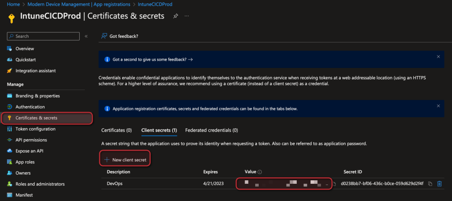Go to Branding & properties

tap(37, 96)
